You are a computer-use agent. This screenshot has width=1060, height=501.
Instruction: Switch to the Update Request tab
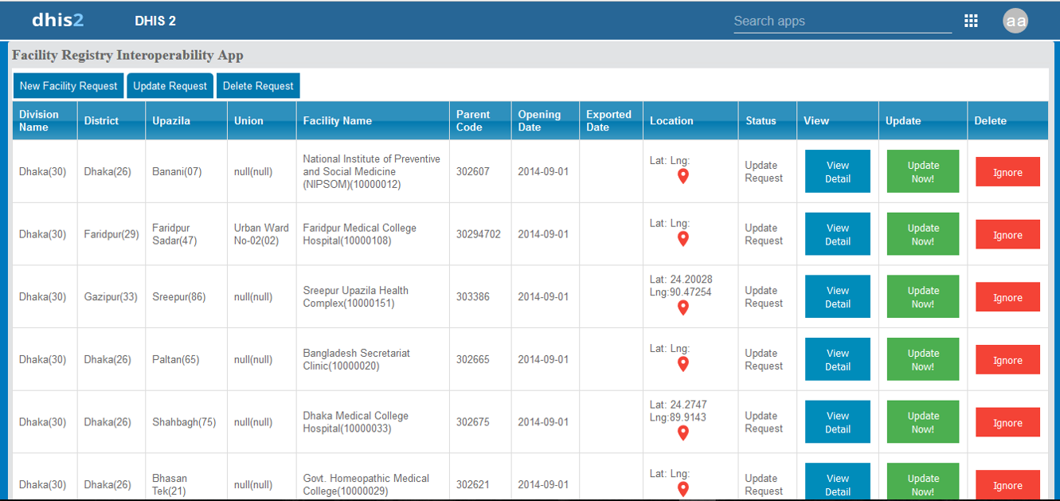pyautogui.click(x=170, y=86)
